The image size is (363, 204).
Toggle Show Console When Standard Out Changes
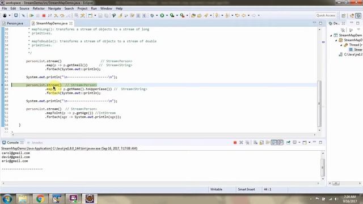274,142
